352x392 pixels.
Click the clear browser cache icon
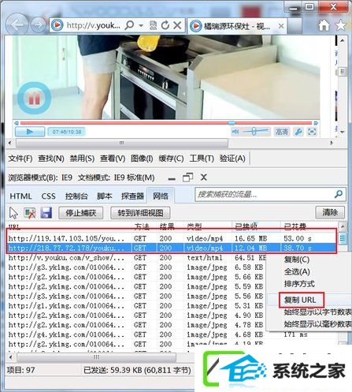30,212
